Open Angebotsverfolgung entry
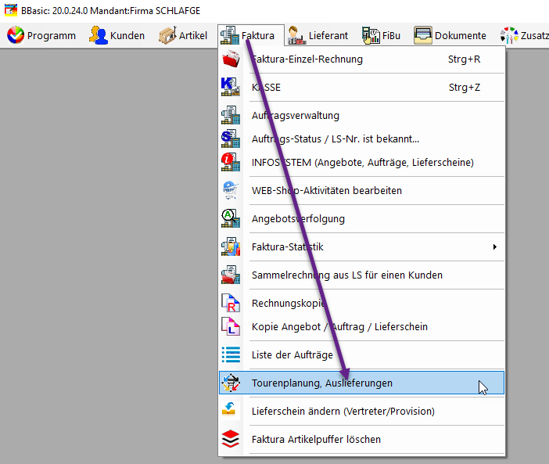The width and height of the screenshot is (549, 464). point(361,218)
